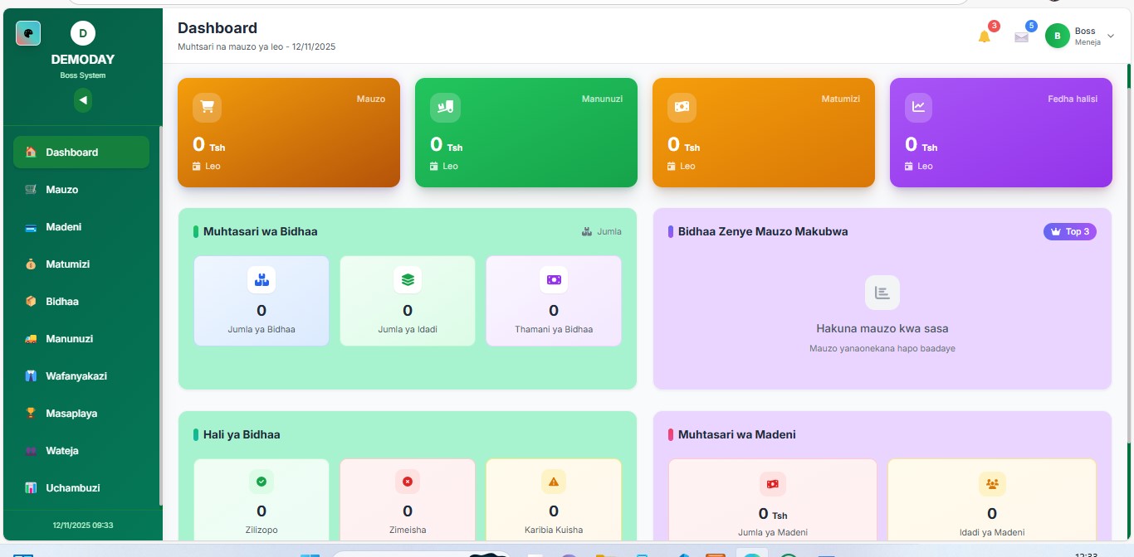Click the chart icon on Fedha halisi card
The image size is (1134, 557).
point(918,107)
